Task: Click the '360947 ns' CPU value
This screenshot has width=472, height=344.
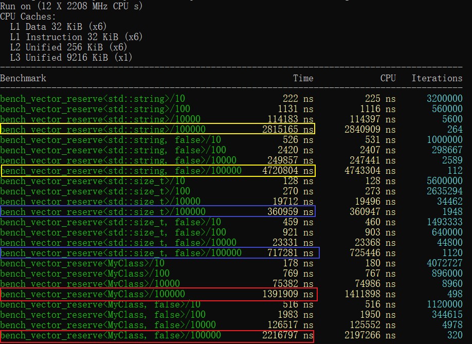Action: (x=373, y=211)
